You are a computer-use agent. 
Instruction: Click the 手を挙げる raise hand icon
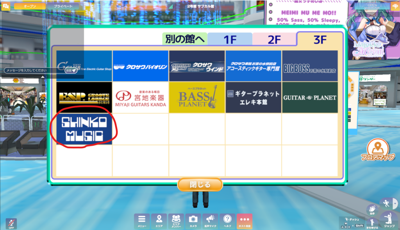tap(372, 224)
